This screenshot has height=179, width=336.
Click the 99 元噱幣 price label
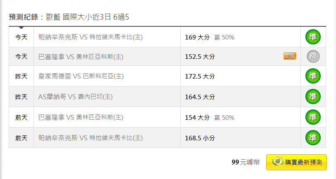pos(245,162)
